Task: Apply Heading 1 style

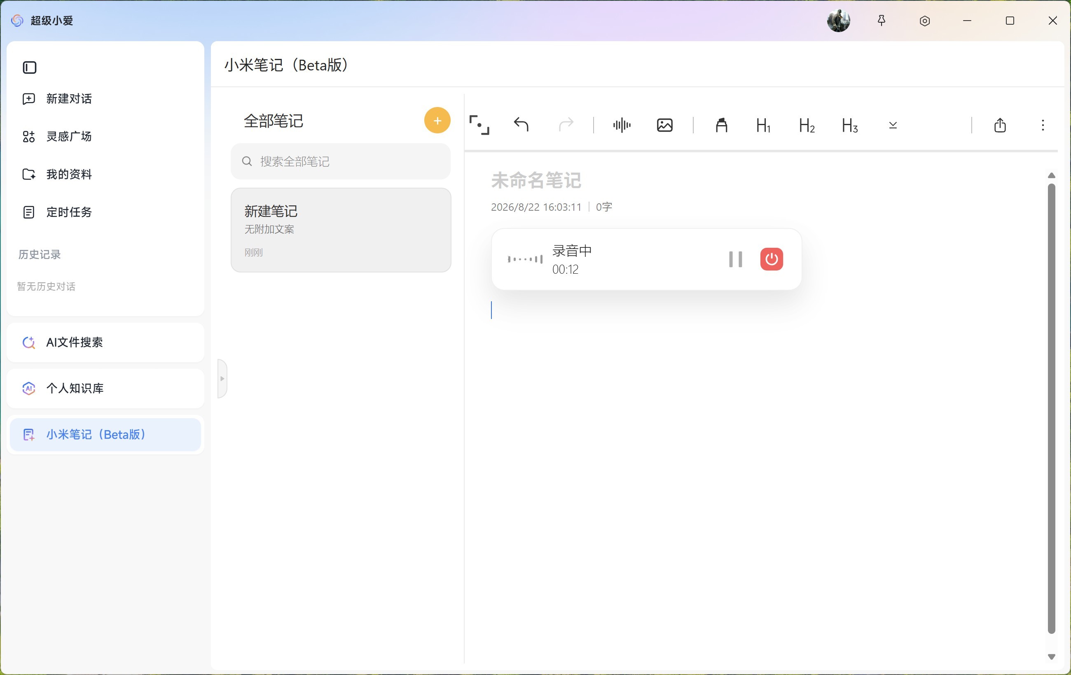Action: coord(763,125)
